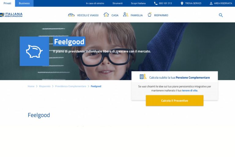Click the car icon for Veicoli e Viaggi
This screenshot has width=235, height=157.
[x=71, y=15]
